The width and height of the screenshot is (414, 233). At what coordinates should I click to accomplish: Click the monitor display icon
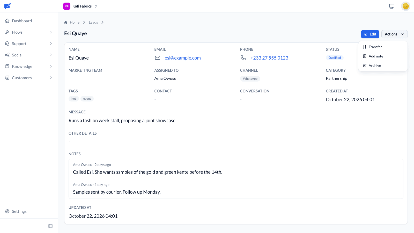coord(392,6)
